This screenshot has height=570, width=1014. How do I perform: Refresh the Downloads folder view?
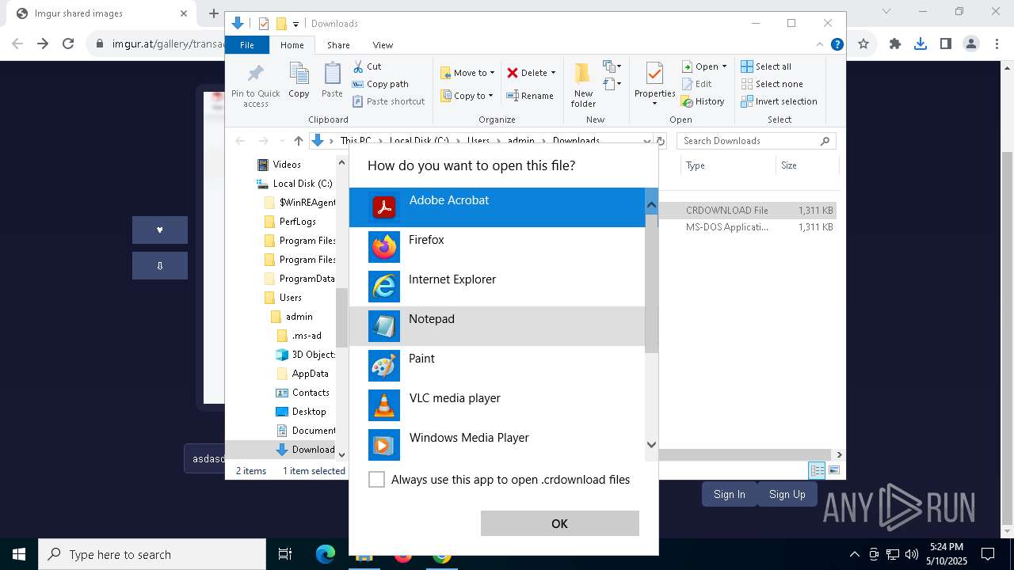(x=662, y=141)
